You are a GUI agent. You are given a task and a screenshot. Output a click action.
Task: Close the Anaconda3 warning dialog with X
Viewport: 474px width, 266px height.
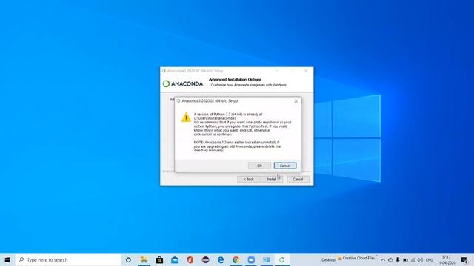click(x=296, y=101)
